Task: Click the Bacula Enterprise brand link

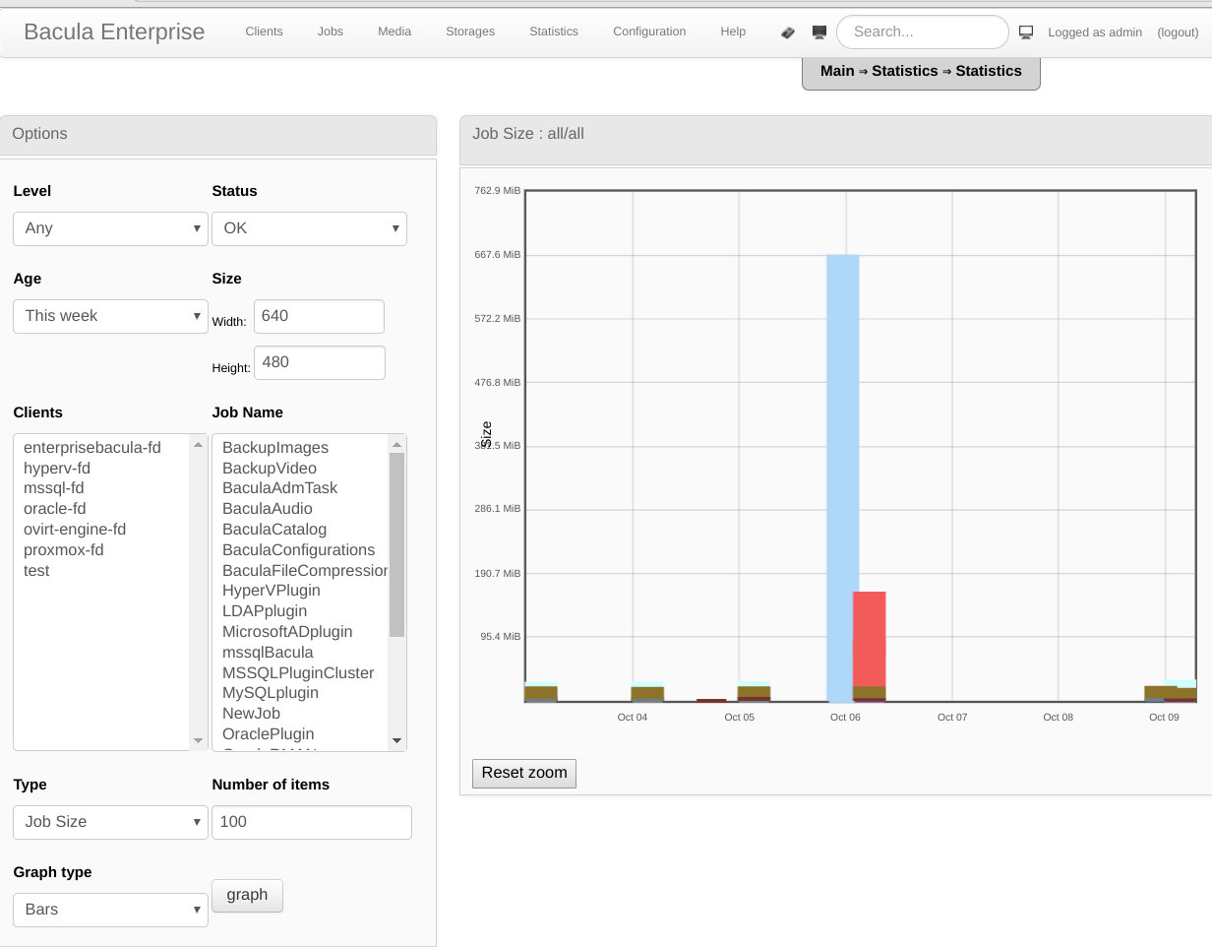Action: point(114,32)
